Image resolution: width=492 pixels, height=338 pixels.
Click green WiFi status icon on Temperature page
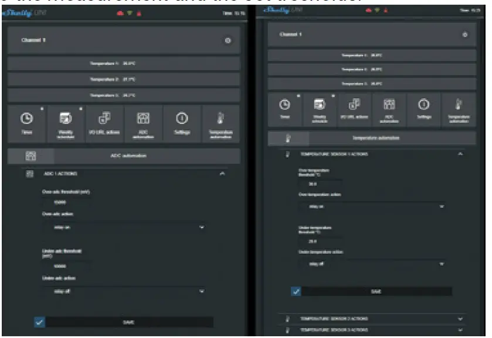tap(377, 11)
